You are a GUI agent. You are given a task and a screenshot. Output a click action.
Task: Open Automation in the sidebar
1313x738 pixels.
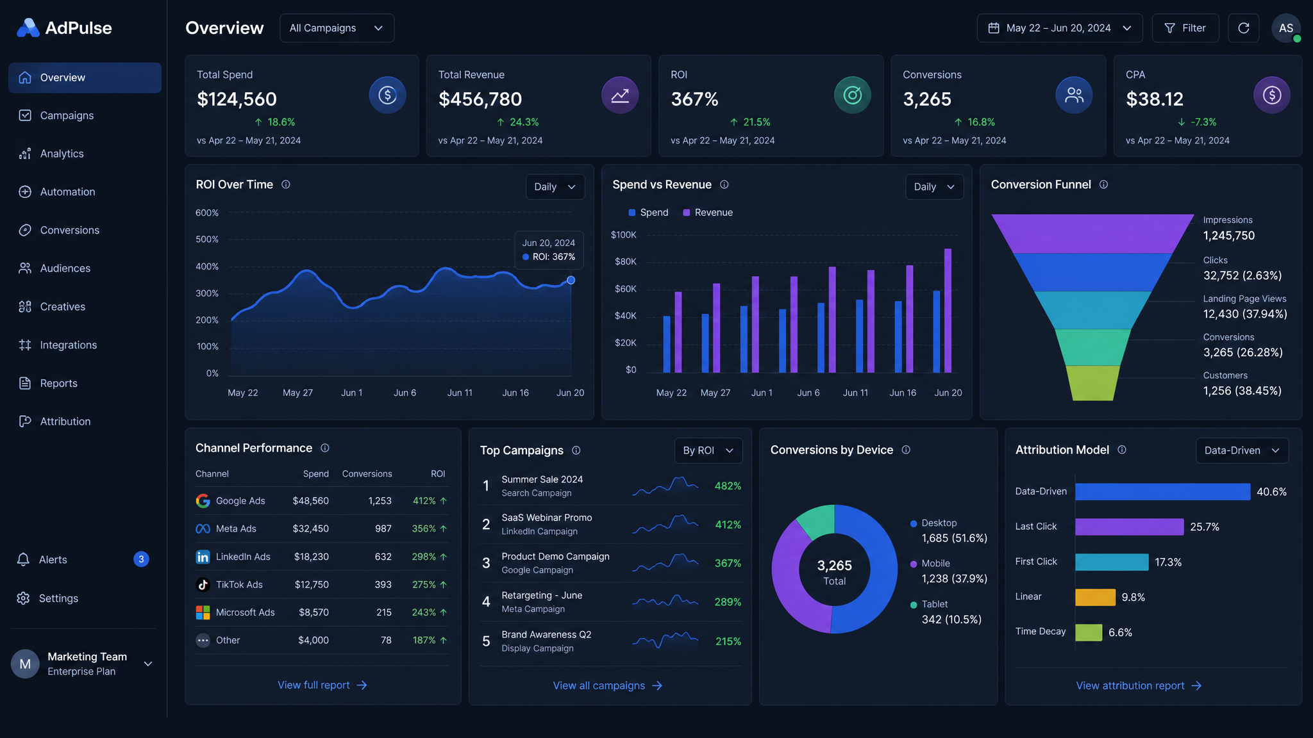click(x=85, y=192)
